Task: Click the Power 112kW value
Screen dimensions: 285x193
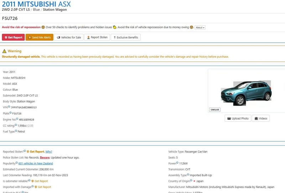Action: [x=183, y=163]
